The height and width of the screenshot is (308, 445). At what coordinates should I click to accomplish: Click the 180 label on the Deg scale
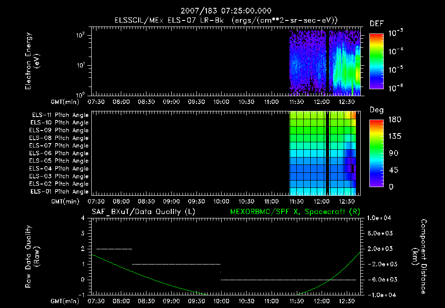coord(395,119)
